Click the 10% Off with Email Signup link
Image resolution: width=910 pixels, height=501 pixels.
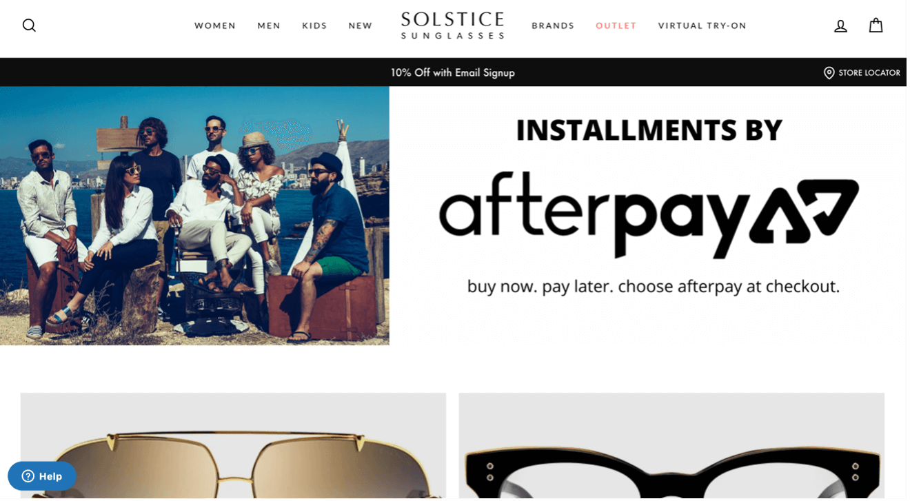point(453,72)
